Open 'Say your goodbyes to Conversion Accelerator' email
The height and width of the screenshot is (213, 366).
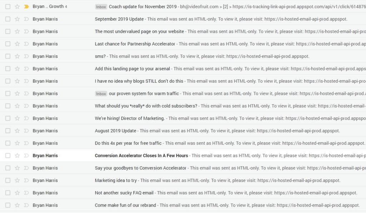point(140,168)
